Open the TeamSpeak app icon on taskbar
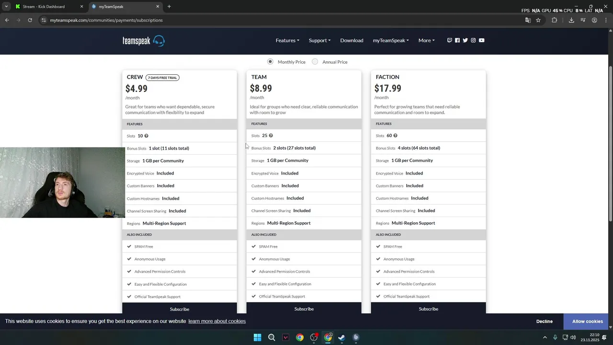The image size is (613, 345). (x=356, y=337)
